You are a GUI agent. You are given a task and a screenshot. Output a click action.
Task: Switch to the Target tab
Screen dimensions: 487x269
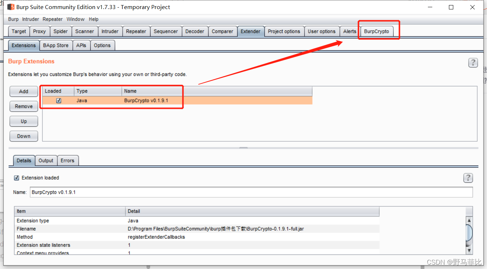19,31
